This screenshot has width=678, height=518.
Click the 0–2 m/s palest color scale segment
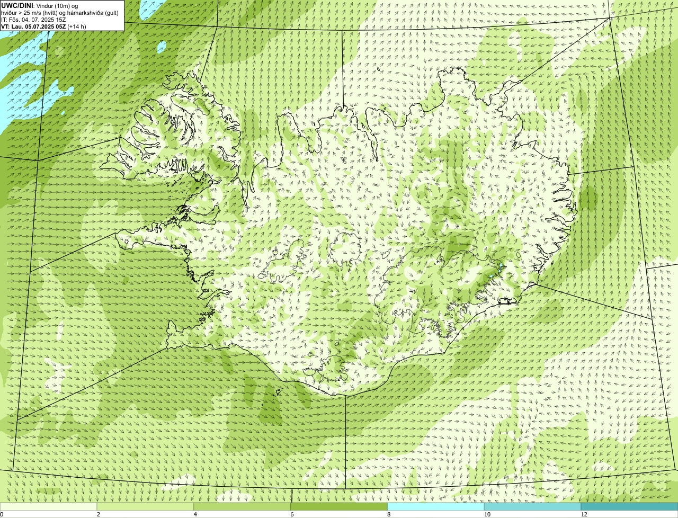click(49, 507)
